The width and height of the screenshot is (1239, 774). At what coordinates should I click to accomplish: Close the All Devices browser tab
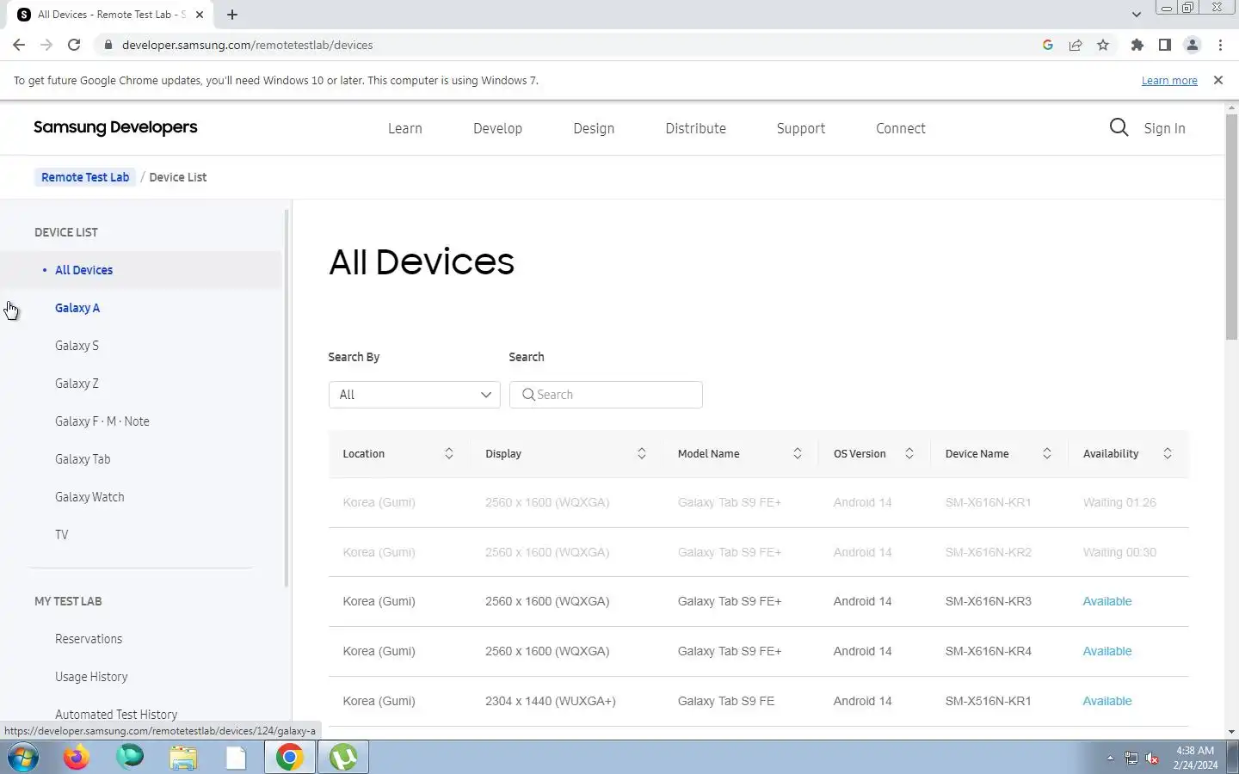[x=200, y=15]
